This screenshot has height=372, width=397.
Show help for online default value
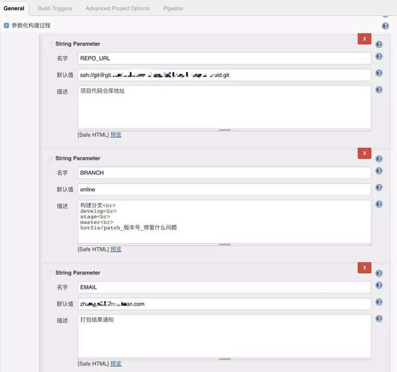[379, 187]
